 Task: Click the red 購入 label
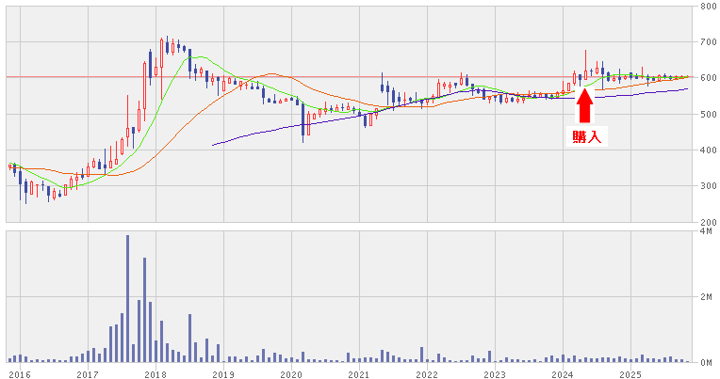pyautogui.click(x=585, y=137)
